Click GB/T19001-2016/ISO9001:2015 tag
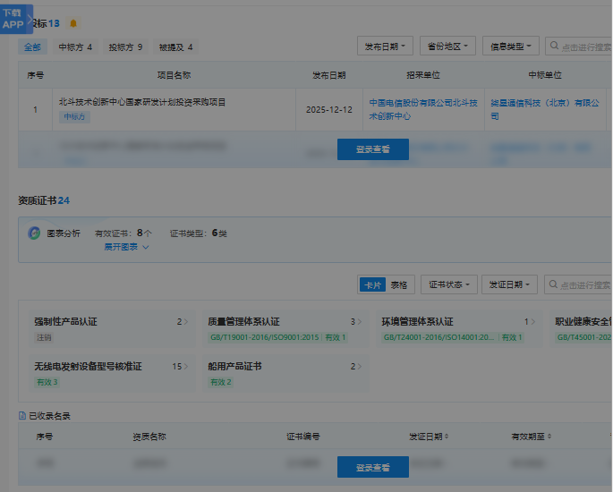 pos(278,337)
